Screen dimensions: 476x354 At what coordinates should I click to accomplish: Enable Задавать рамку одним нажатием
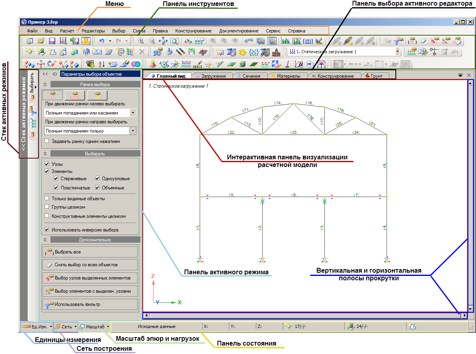click(x=47, y=141)
